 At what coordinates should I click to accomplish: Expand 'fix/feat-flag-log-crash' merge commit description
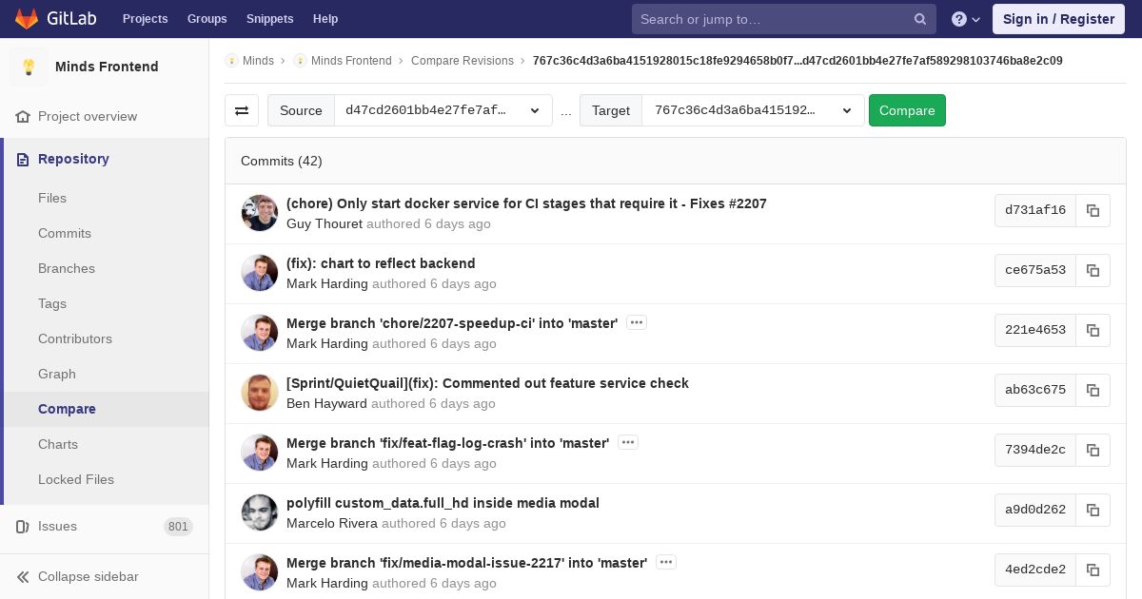[x=628, y=442]
